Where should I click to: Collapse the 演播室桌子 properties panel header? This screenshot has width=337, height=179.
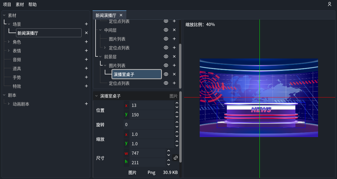pyautogui.click(x=96, y=96)
